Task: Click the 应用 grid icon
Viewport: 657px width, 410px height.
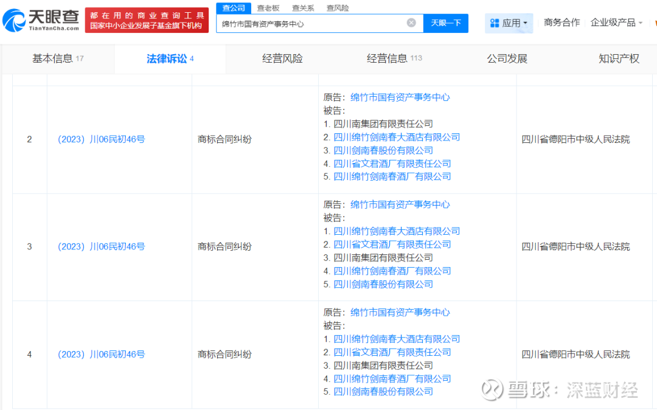Action: click(495, 23)
